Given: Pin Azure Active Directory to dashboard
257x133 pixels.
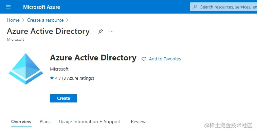Looking at the screenshot, I should click(x=100, y=31).
